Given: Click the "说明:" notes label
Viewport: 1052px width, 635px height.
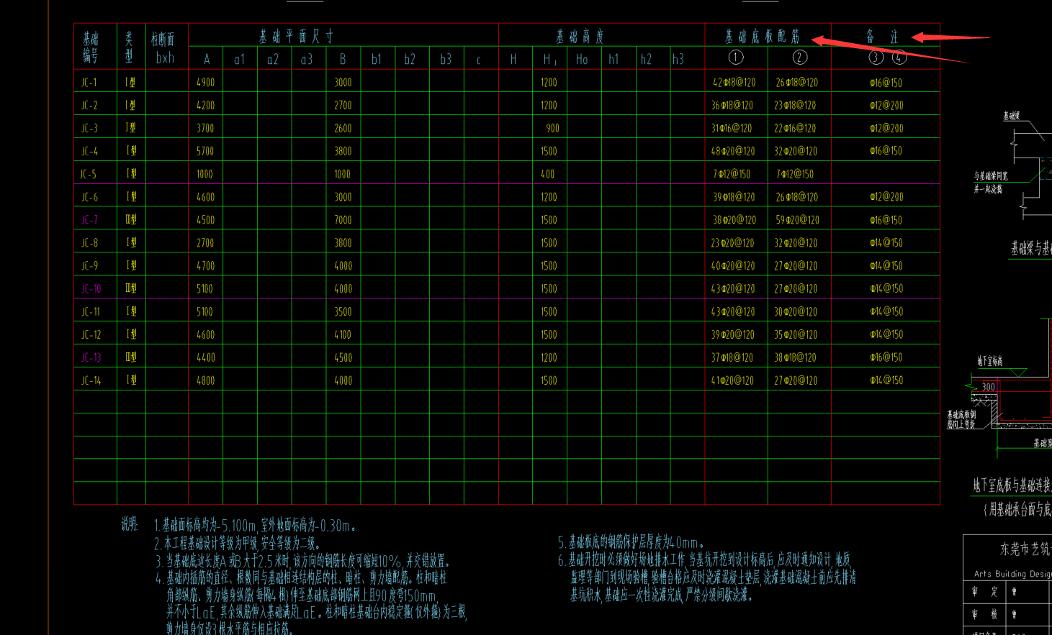Looking at the screenshot, I should coord(129,524).
